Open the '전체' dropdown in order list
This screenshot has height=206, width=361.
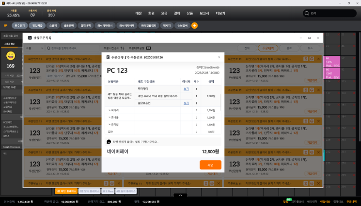click(x=34, y=48)
